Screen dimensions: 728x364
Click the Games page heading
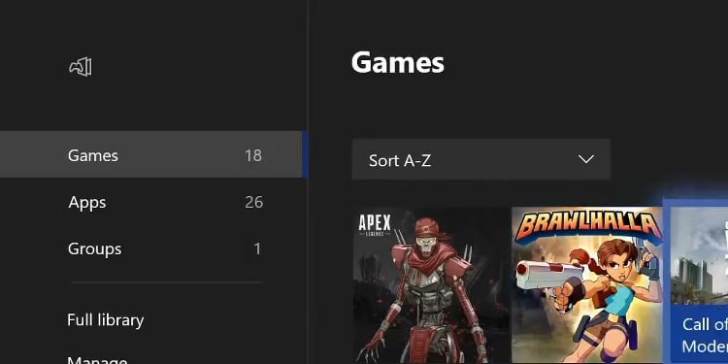(x=397, y=62)
